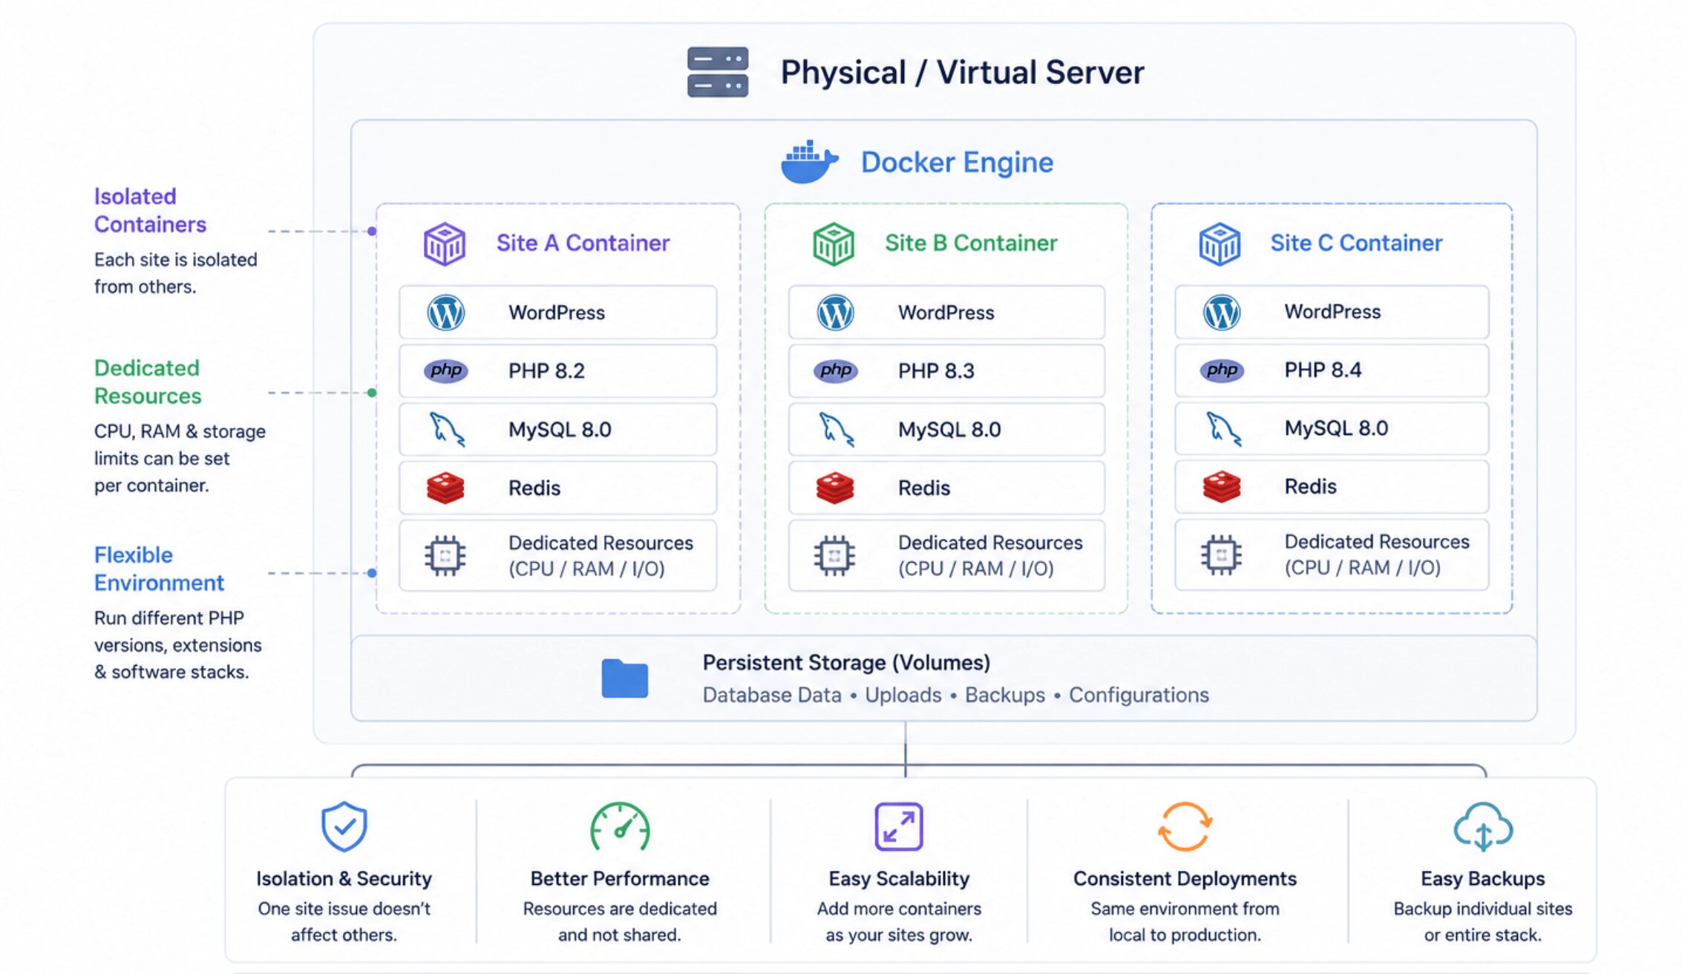Viewport: 1682px width, 974px height.
Task: Click the server rack icon
Action: click(717, 72)
